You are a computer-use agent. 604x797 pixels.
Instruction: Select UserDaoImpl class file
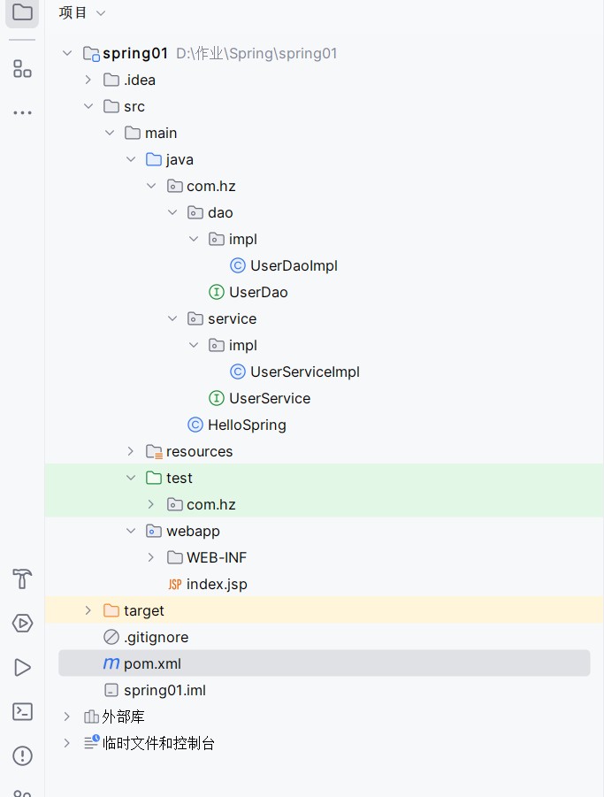[x=293, y=265]
